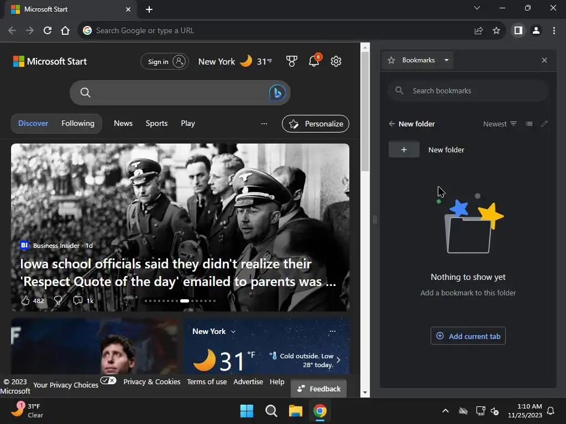The image size is (566, 424).
Task: Click the edit bookmarks pencil icon
Action: click(x=544, y=124)
